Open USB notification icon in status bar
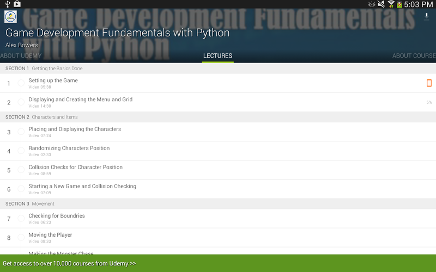The image size is (436, 272). pyautogui.click(x=8, y=4)
